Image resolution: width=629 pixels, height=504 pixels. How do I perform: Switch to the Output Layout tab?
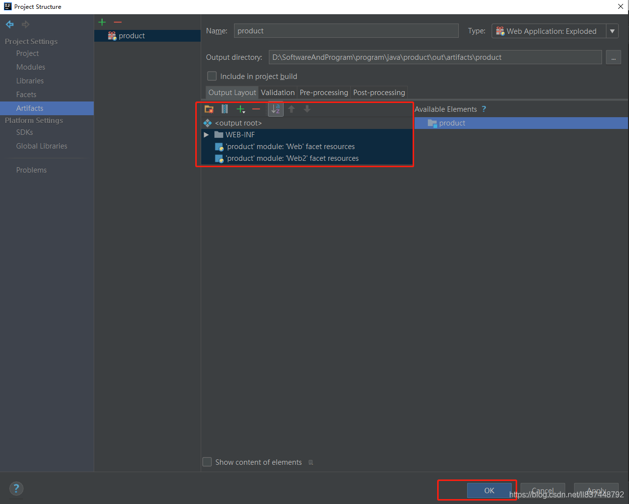click(x=232, y=92)
